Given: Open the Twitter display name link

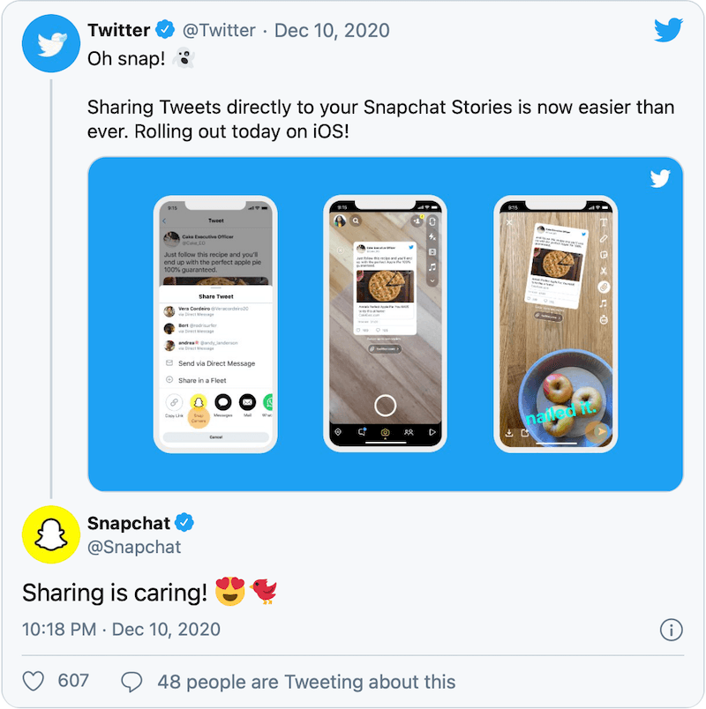Looking at the screenshot, I should 118,30.
